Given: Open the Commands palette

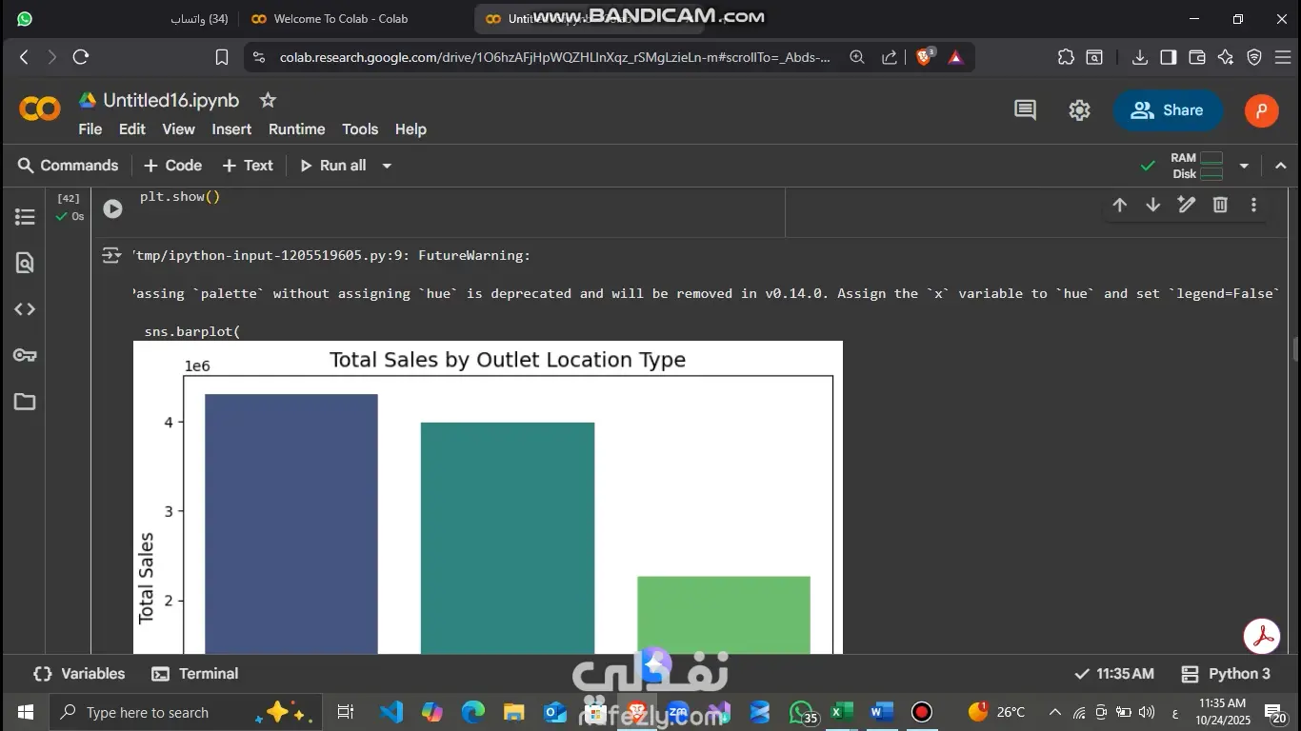Looking at the screenshot, I should [69, 166].
